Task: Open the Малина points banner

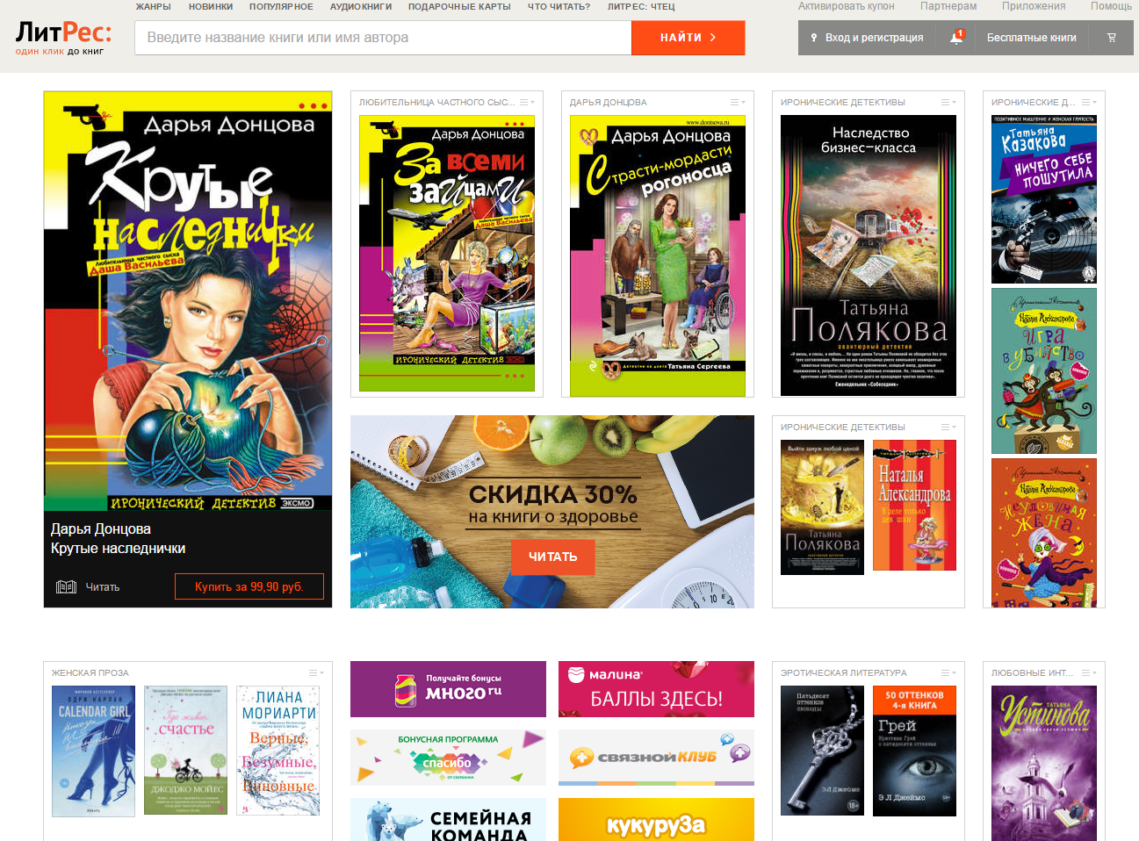Action: pos(656,689)
